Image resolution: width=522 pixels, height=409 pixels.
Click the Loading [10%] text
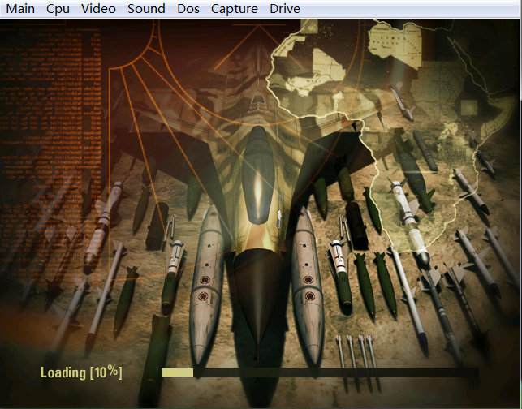click(x=81, y=372)
